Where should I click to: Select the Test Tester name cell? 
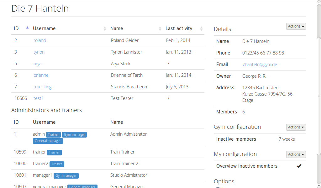[x=122, y=98]
